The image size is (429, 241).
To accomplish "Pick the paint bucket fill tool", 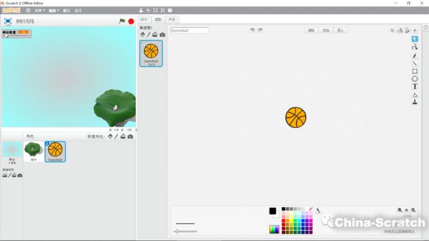I will 415,95.
